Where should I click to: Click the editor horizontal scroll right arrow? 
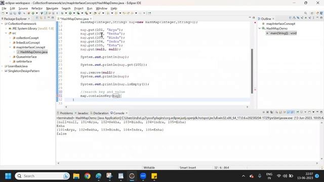pyautogui.click(x=248, y=107)
